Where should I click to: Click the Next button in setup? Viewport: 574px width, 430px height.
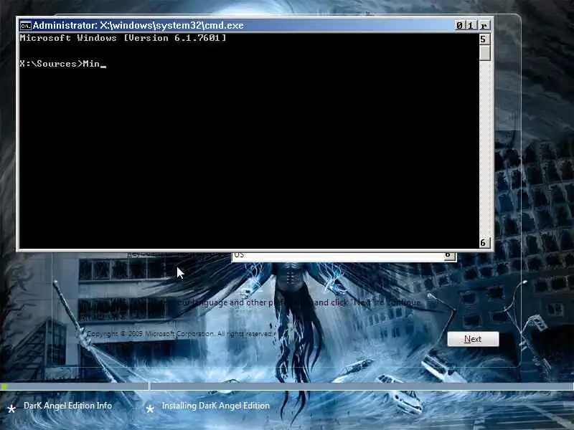pyautogui.click(x=473, y=339)
